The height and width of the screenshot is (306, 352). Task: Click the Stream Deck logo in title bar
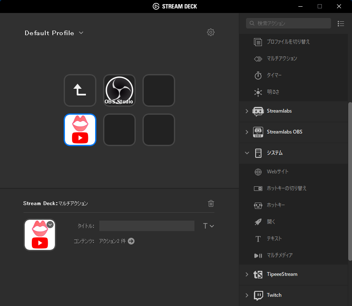point(156,6)
